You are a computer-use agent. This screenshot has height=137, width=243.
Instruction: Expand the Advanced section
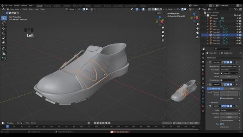coord(214,102)
